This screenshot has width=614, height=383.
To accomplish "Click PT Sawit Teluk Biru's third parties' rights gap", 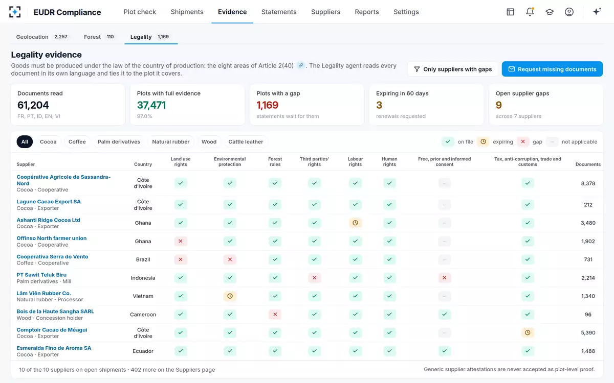I will tap(315, 278).
